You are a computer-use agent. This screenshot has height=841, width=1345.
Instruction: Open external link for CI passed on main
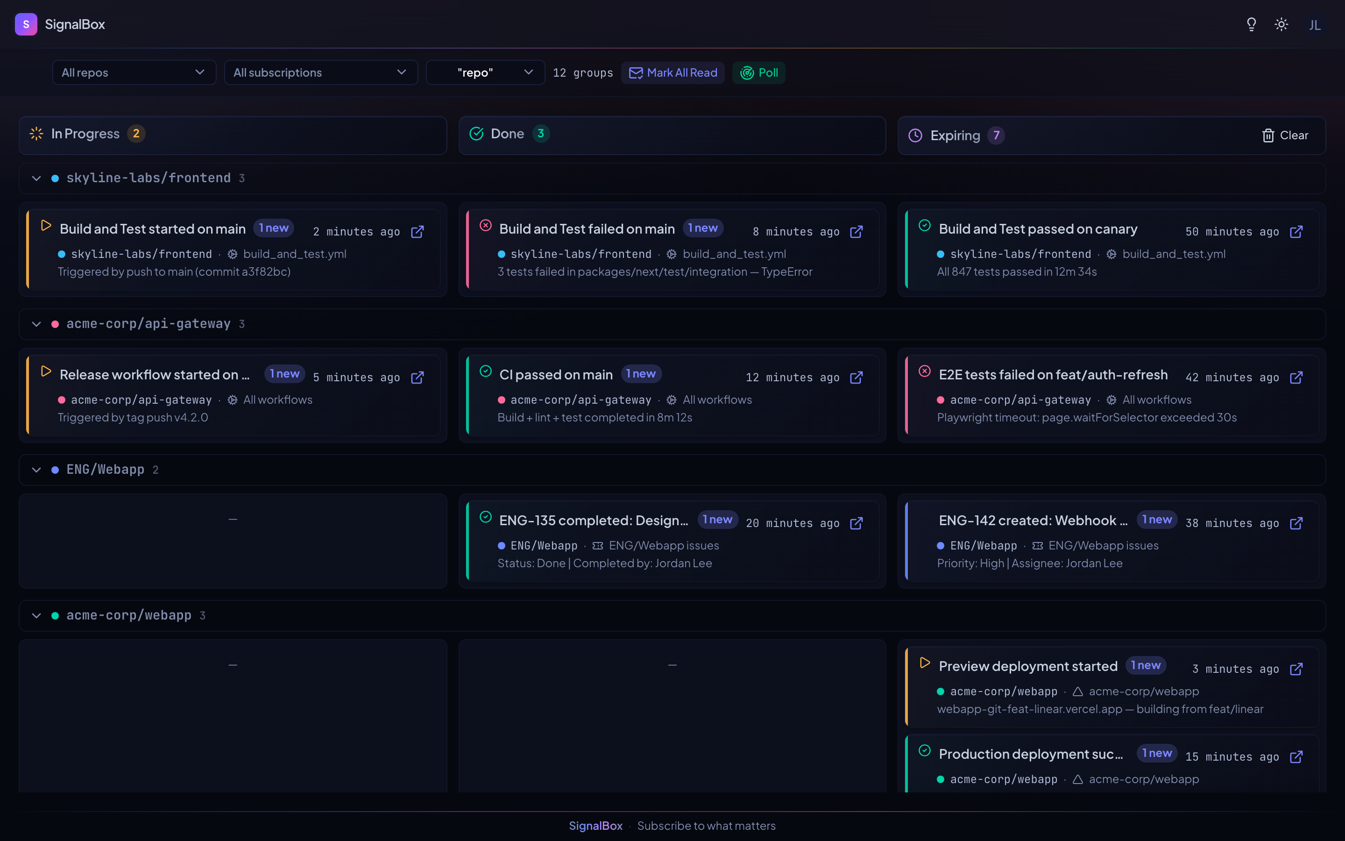(857, 378)
